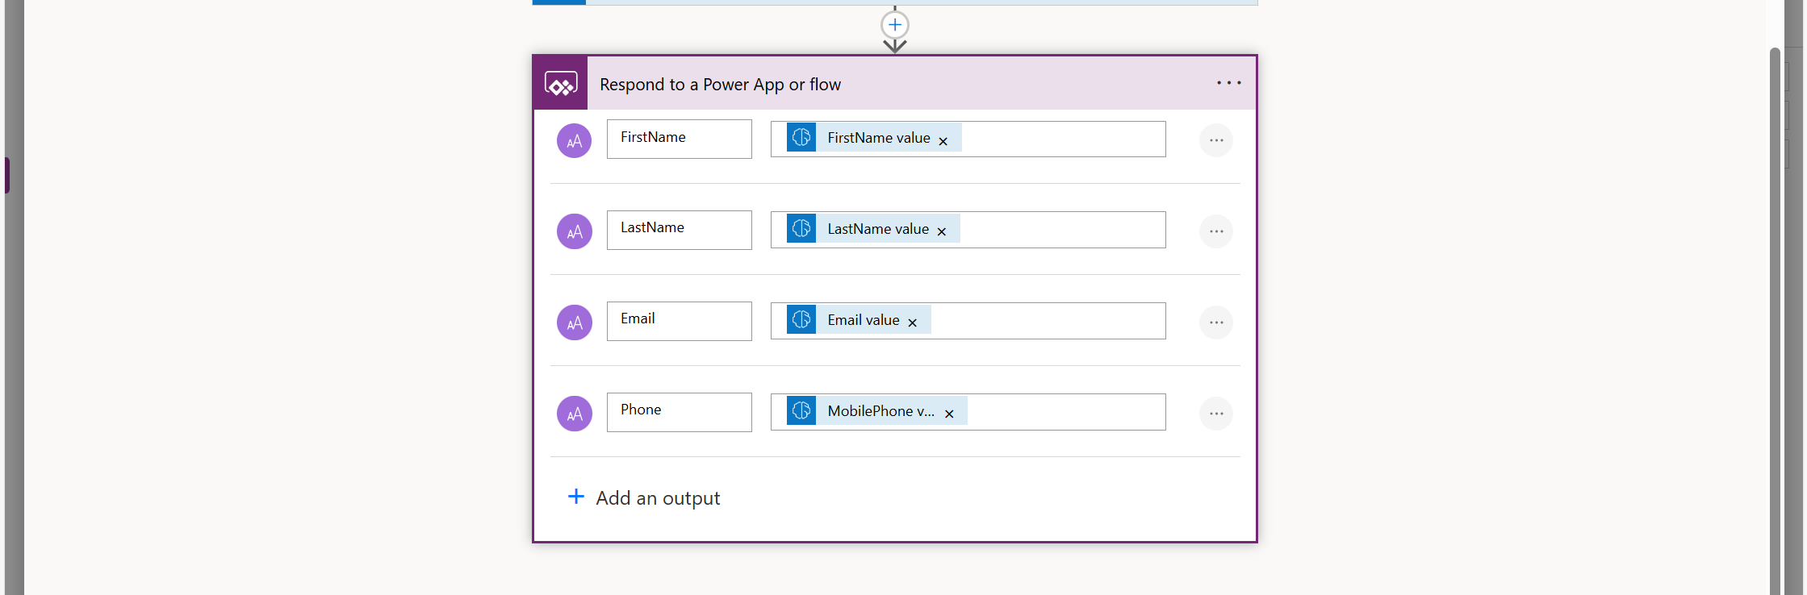Image resolution: width=1807 pixels, height=595 pixels.
Task: Remove the Email value token
Action: click(912, 322)
